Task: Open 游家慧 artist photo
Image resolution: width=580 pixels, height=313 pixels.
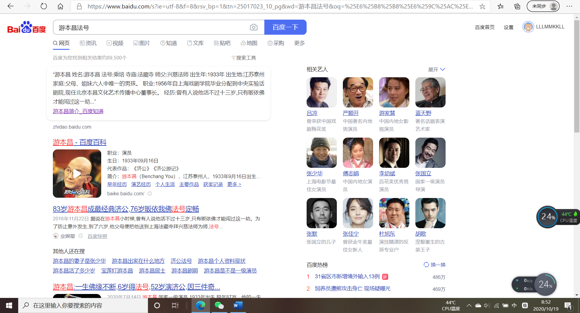Action: [x=394, y=92]
